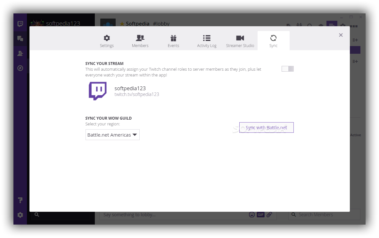Click the search magnifier in left panel
The height and width of the screenshot is (238, 379).
tap(37, 214)
